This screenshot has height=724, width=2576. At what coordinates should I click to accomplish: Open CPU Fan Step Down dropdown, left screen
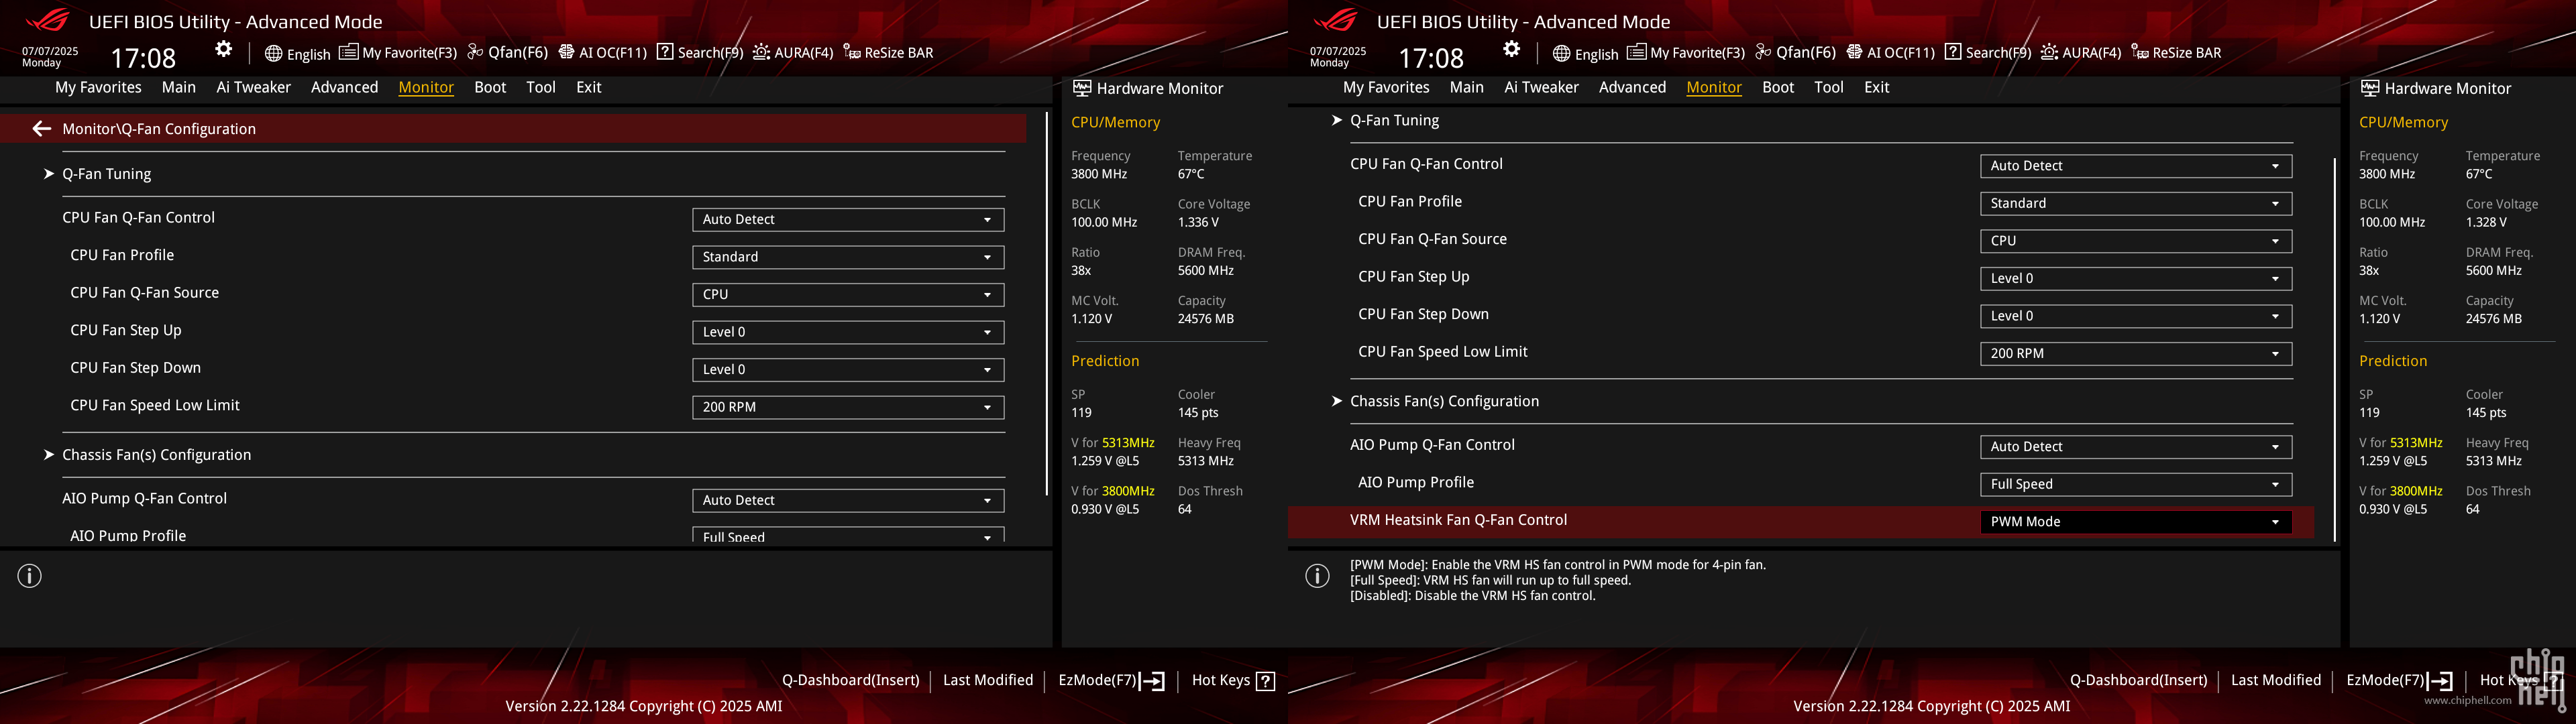point(848,369)
